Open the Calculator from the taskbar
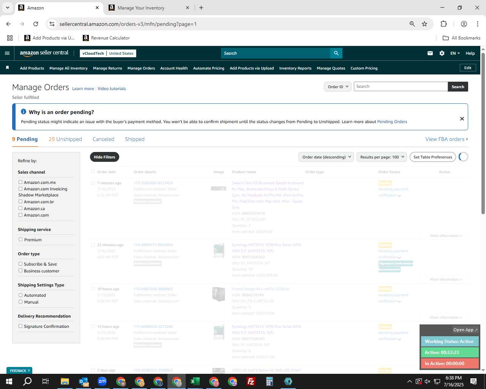486x389 pixels. pos(270,381)
